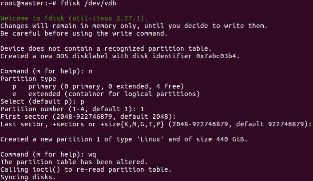Click the 'e extended' option line
Viewport: 313px width, 181px height.
tap(106, 94)
